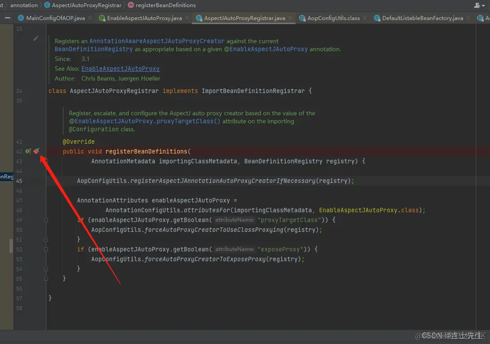Click the @Override annotation

tap(78, 142)
